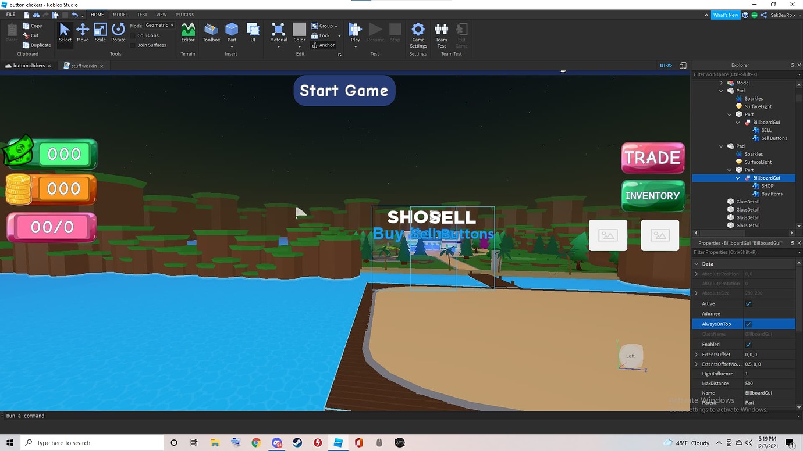Click the Anchor tool

[324, 45]
